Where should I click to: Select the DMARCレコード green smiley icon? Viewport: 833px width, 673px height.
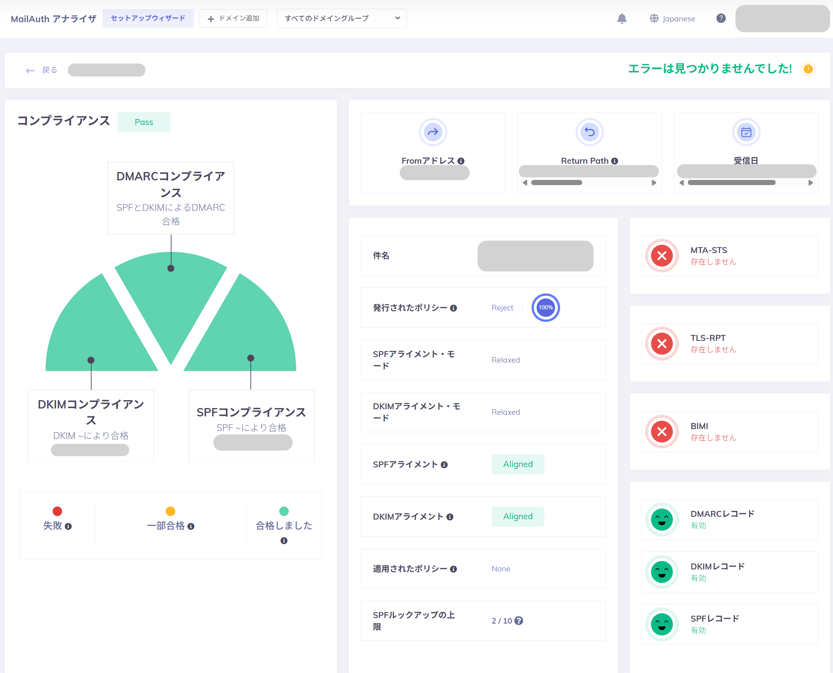tap(662, 520)
